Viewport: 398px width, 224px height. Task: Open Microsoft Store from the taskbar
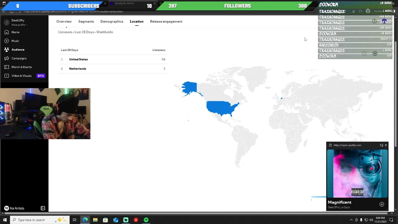coord(105,220)
